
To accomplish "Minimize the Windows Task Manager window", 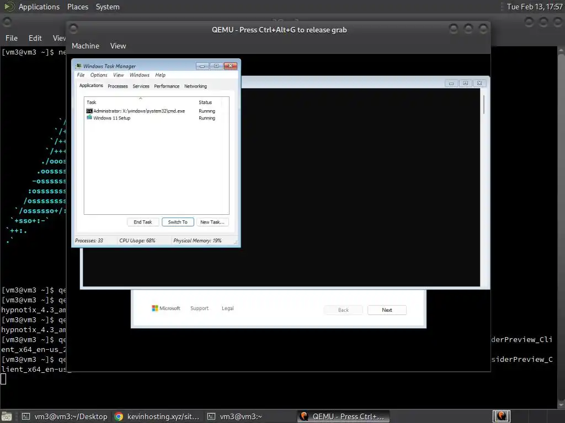I will [202, 66].
